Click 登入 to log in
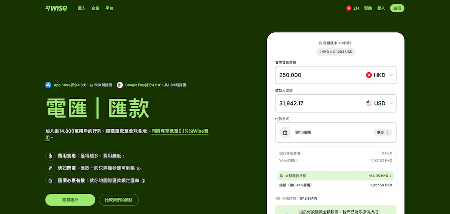450x214 pixels. point(381,8)
